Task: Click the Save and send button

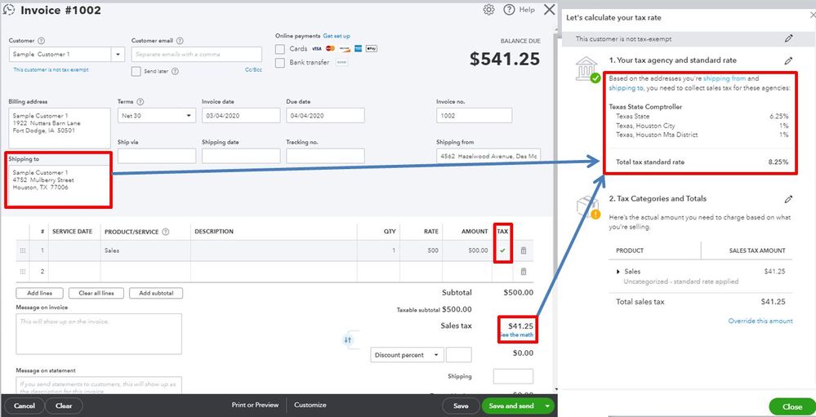Action: [x=511, y=406]
